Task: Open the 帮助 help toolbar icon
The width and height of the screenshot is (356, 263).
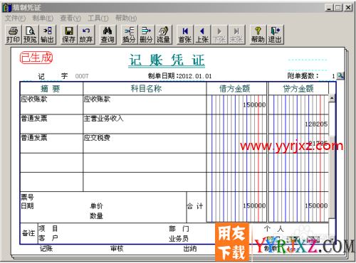Action: click(258, 35)
